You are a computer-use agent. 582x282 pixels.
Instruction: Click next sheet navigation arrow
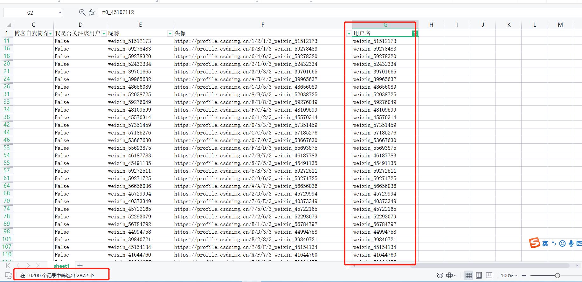[28, 265]
